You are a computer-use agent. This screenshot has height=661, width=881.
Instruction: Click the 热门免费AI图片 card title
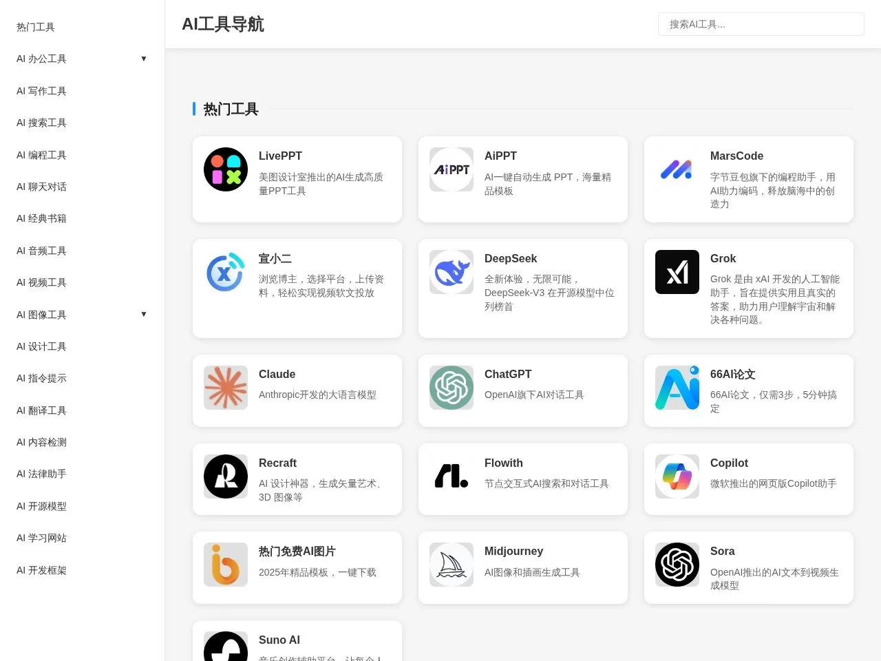pyautogui.click(x=297, y=552)
